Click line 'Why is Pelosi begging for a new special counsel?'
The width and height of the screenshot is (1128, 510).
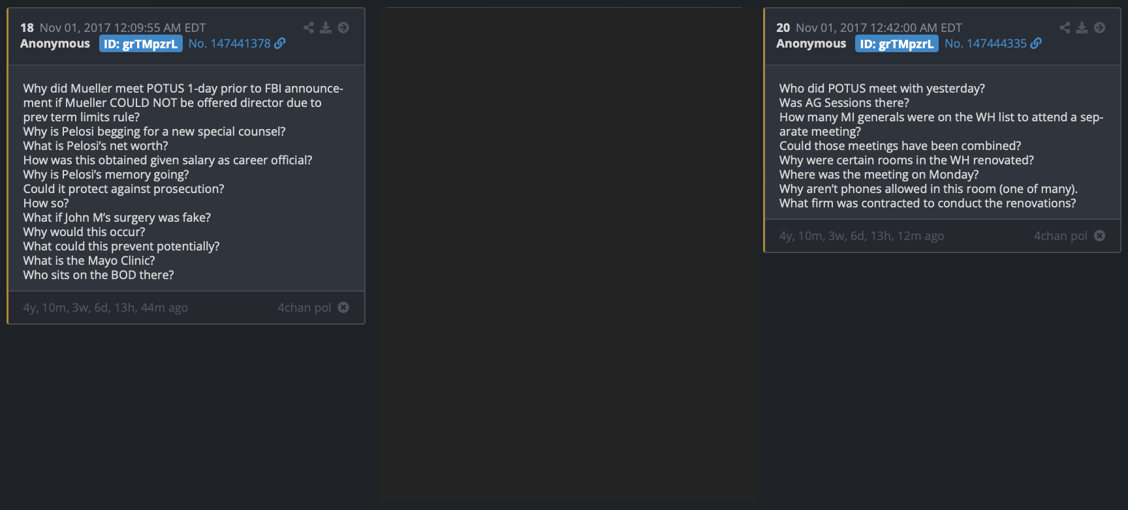click(x=155, y=131)
